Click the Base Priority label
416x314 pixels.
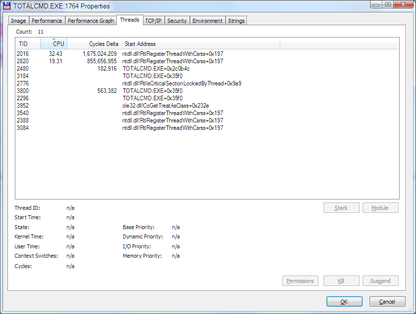click(x=139, y=227)
